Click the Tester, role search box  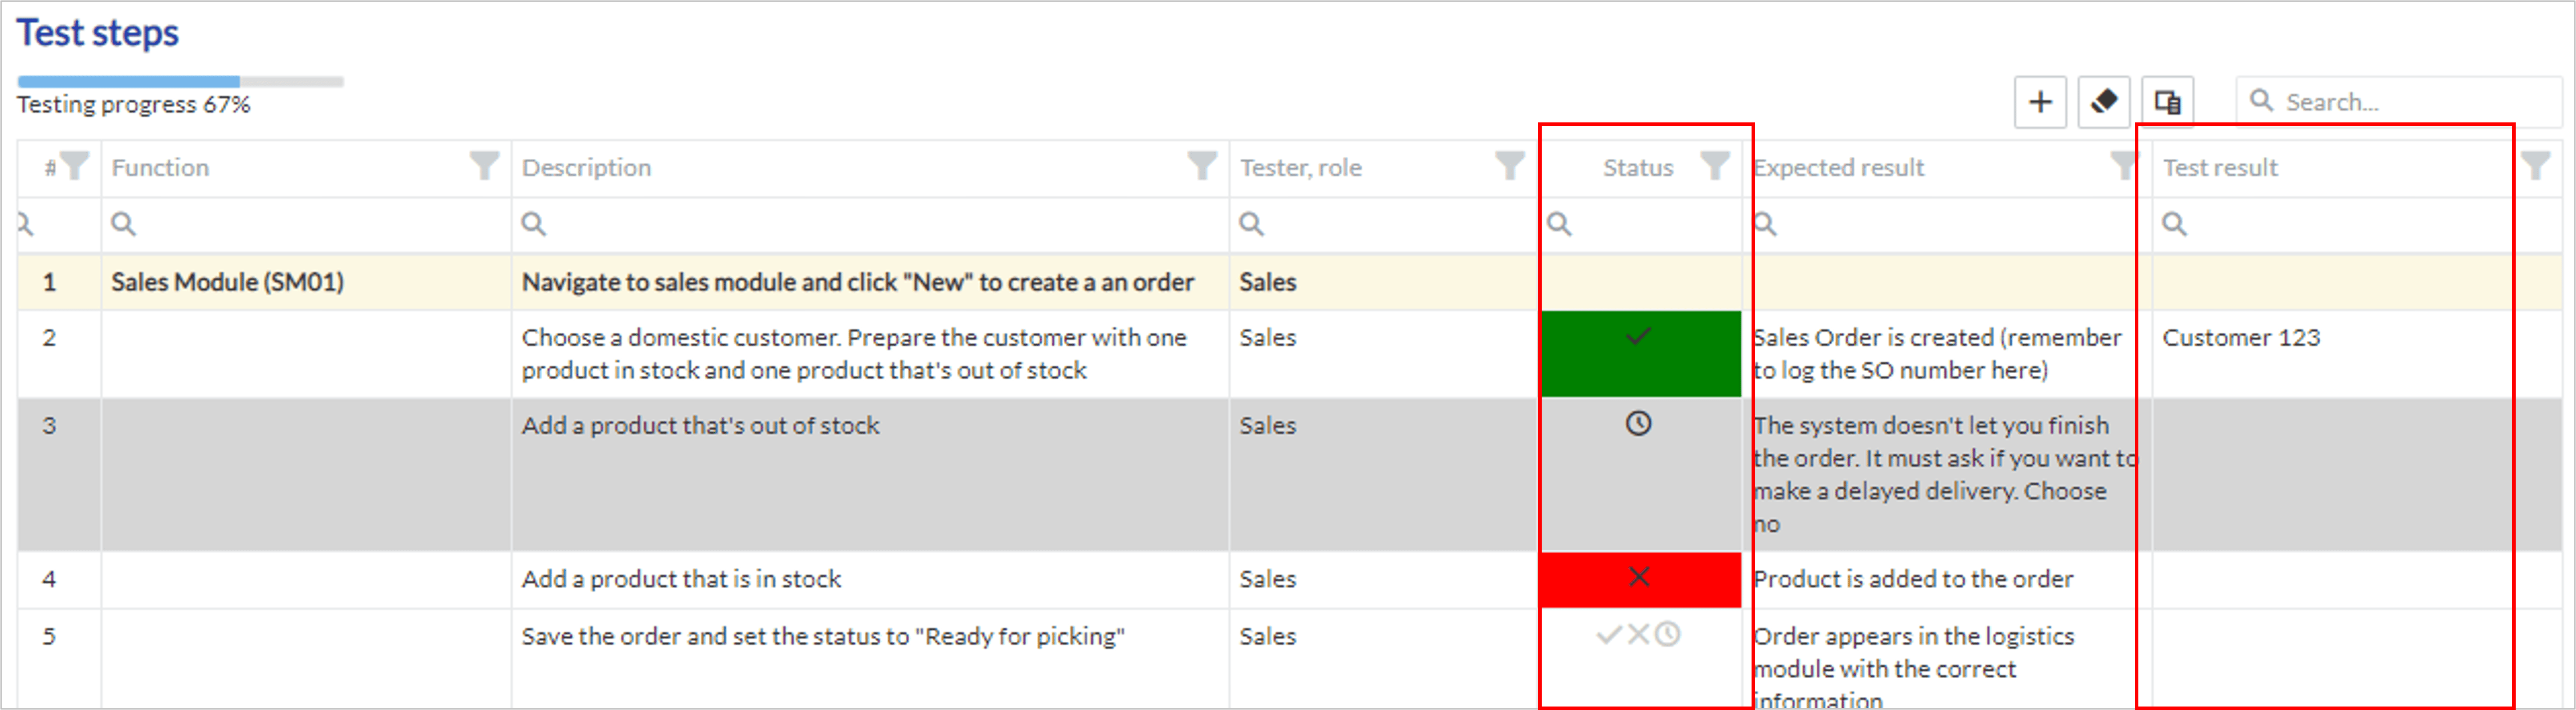click(1384, 225)
